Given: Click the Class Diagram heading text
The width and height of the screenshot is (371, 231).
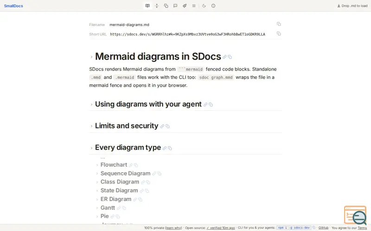Looking at the screenshot, I should click(120, 182).
